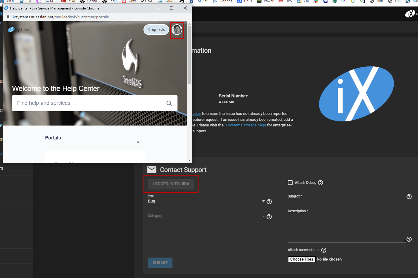The image size is (418, 278).
Task: Open the Requests page in Help Center
Action: click(x=156, y=30)
